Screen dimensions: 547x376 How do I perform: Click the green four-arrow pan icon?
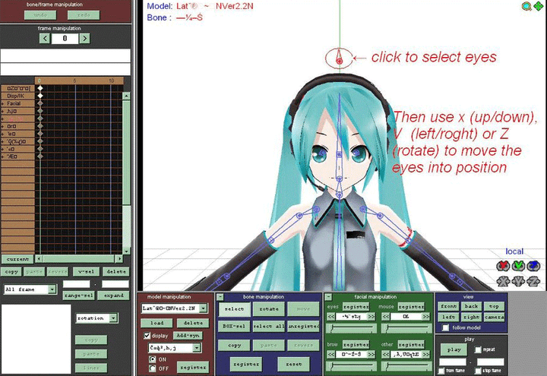pyautogui.click(x=539, y=6)
